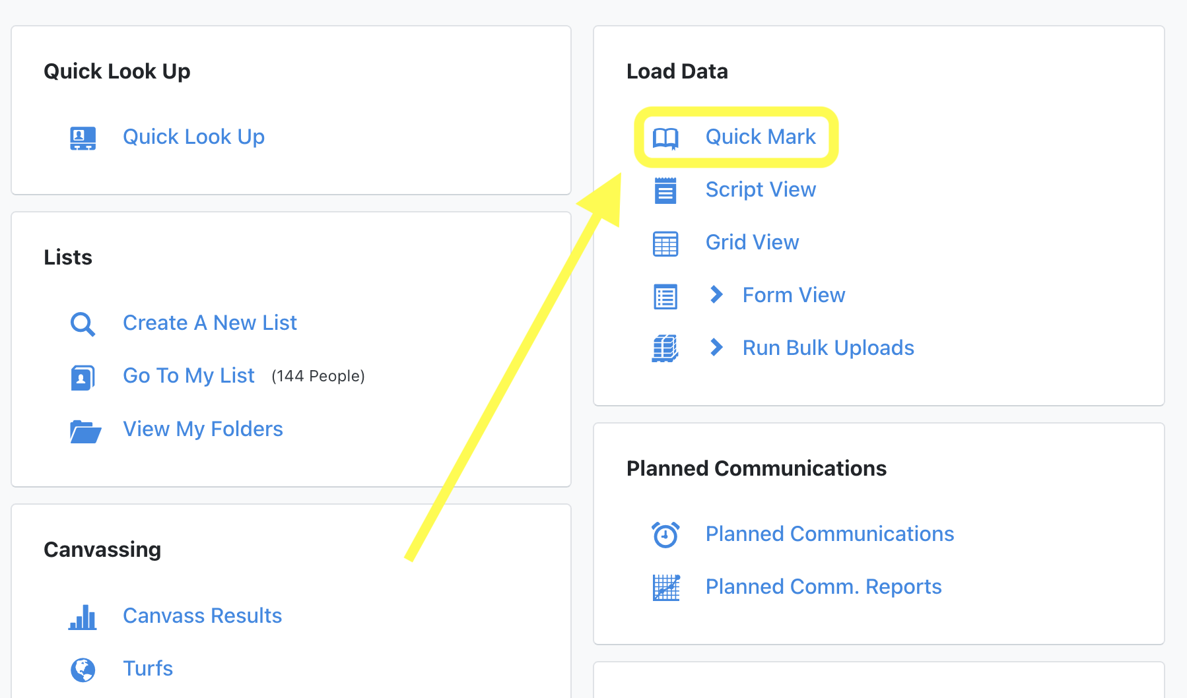Image resolution: width=1187 pixels, height=698 pixels.
Task: Click the Turfs globe icon
Action: pyautogui.click(x=83, y=670)
